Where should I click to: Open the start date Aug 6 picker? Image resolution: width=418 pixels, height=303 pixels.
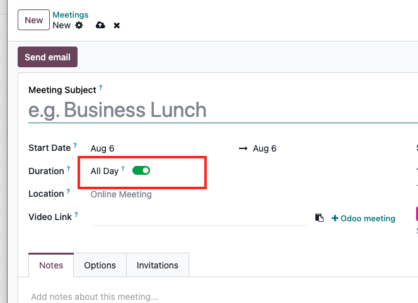tap(102, 148)
